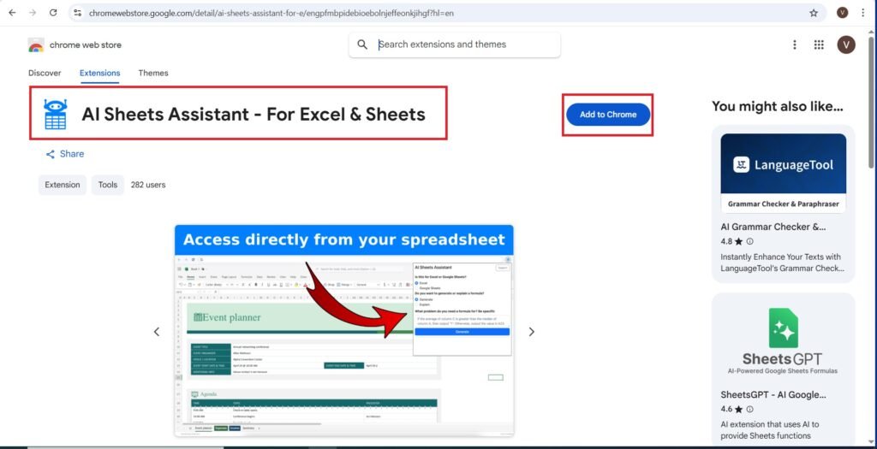
Task: Click the 282 users text
Action: 148,185
